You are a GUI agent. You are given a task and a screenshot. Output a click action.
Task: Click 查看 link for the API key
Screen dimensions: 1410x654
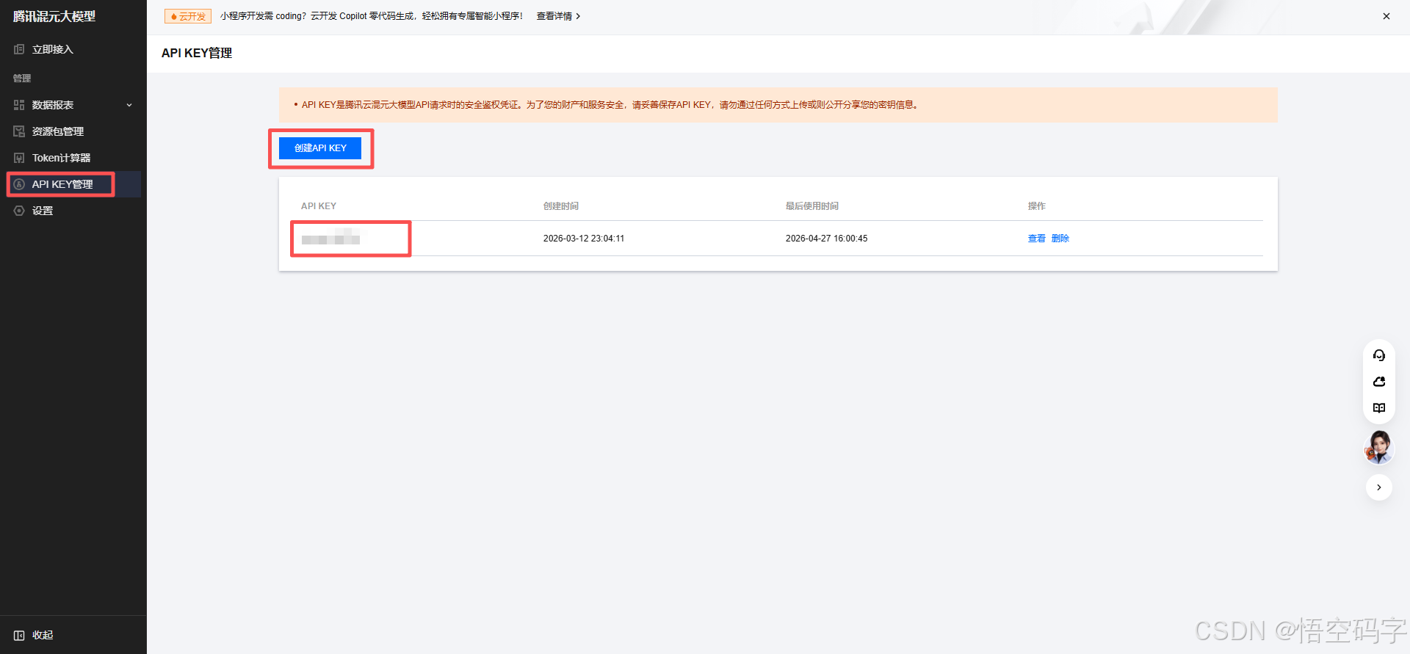(x=1036, y=239)
